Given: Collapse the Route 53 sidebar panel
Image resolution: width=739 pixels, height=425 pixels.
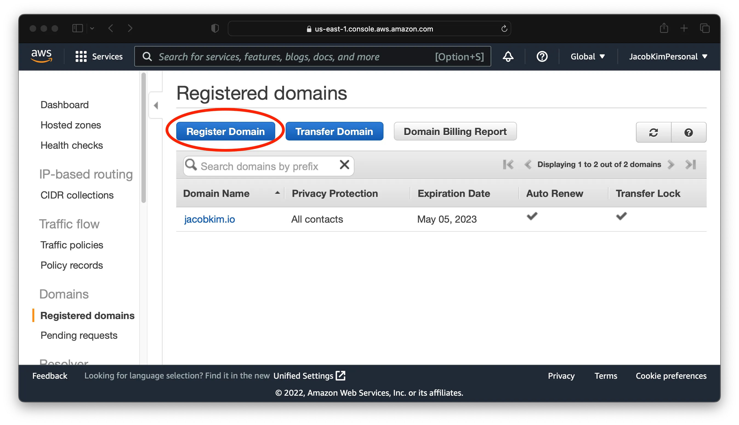Looking at the screenshot, I should pyautogui.click(x=156, y=105).
